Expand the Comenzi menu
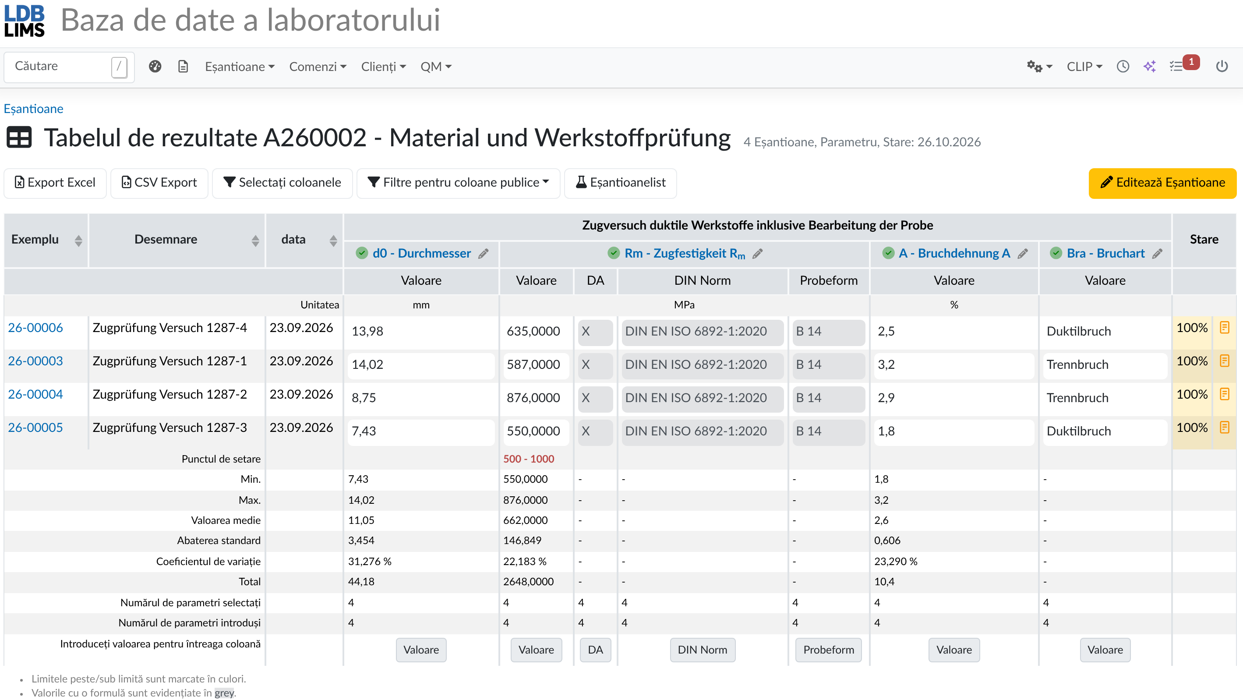 point(318,67)
